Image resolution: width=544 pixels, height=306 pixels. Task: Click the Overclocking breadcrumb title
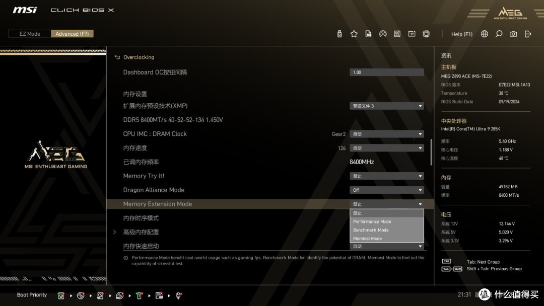pyautogui.click(x=139, y=57)
